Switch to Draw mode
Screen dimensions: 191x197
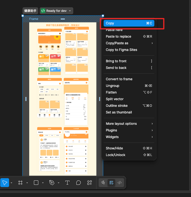click(103, 183)
